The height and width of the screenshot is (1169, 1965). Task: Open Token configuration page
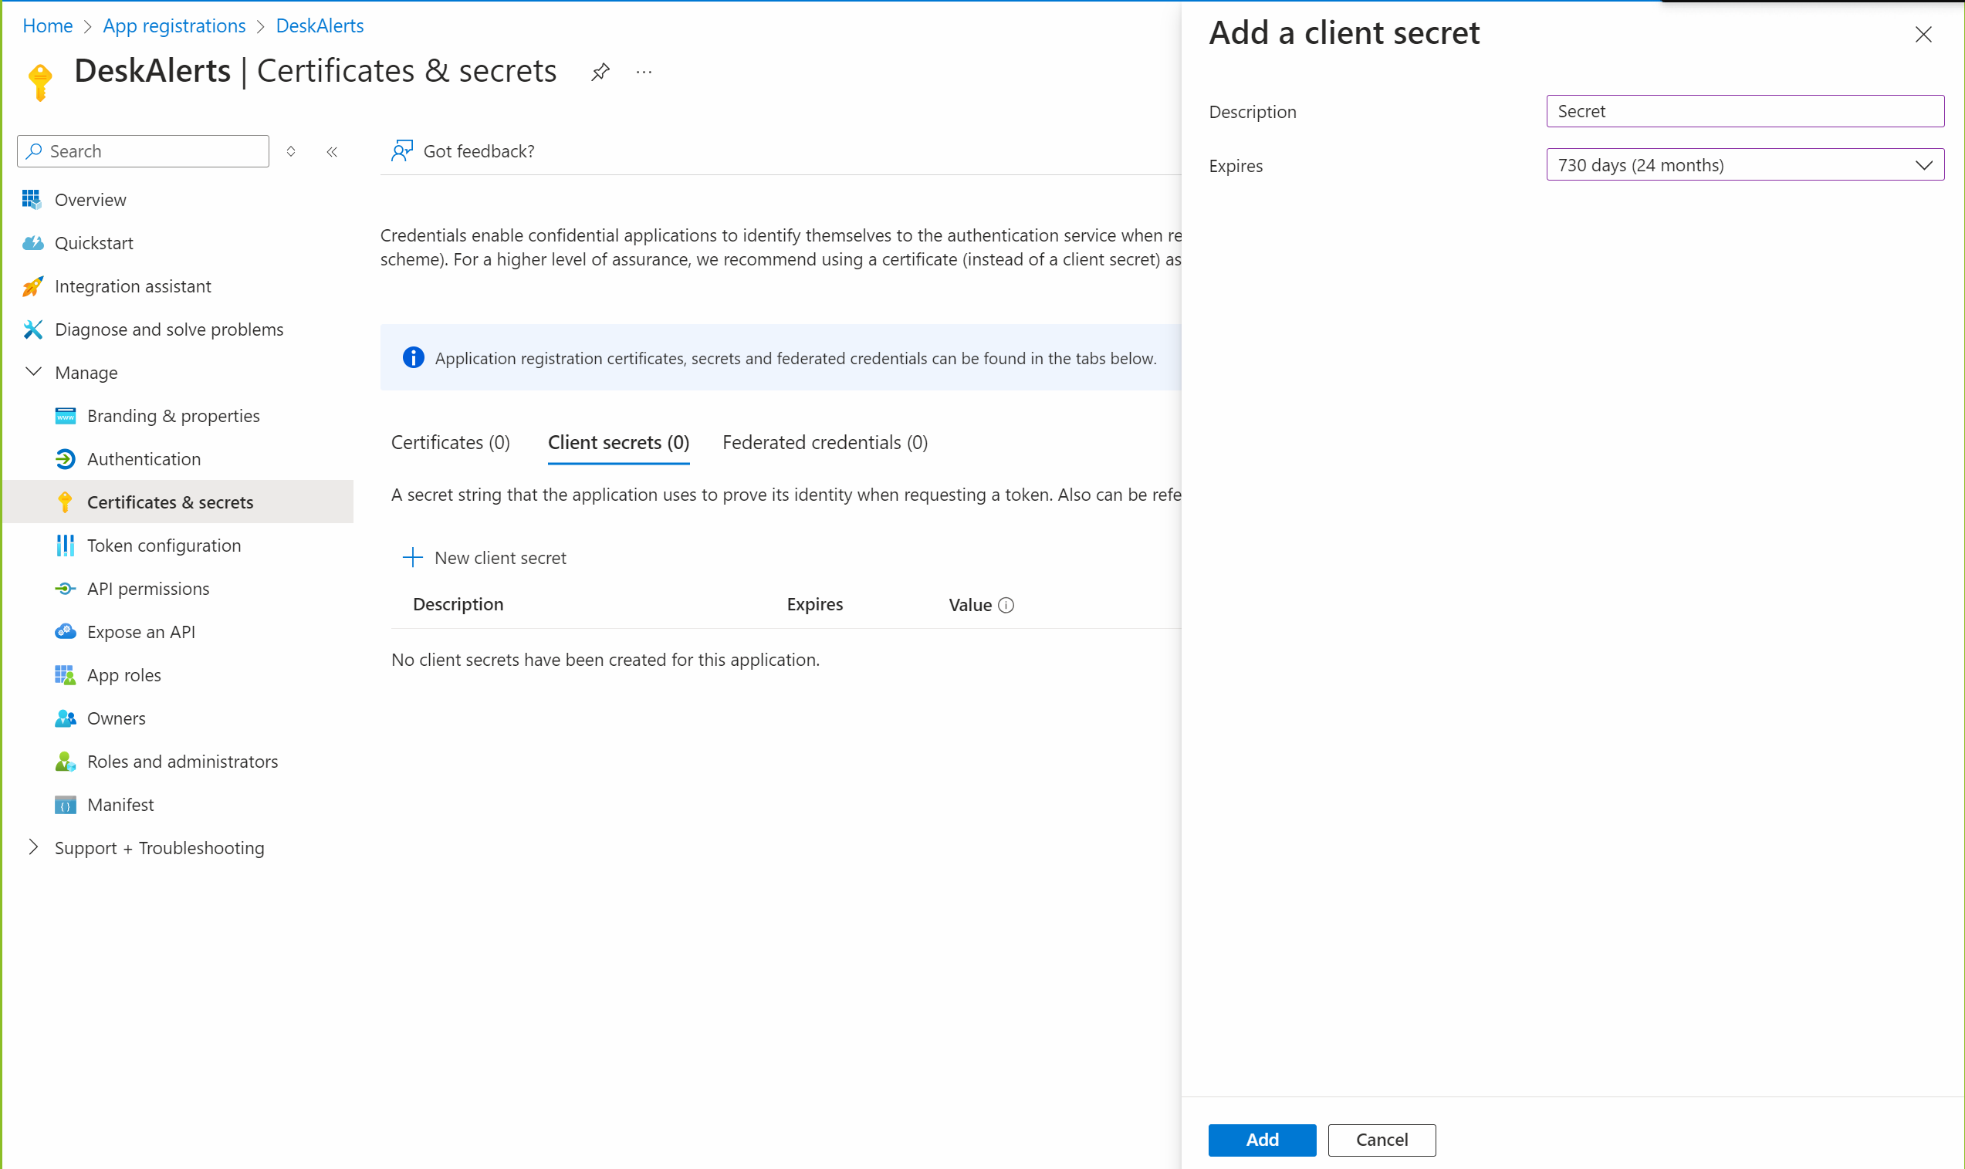163,545
